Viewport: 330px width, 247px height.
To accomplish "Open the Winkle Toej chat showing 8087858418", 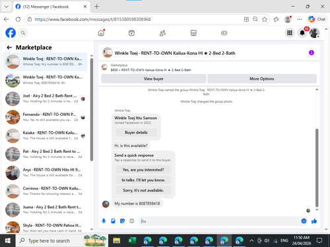I will 46,80.
